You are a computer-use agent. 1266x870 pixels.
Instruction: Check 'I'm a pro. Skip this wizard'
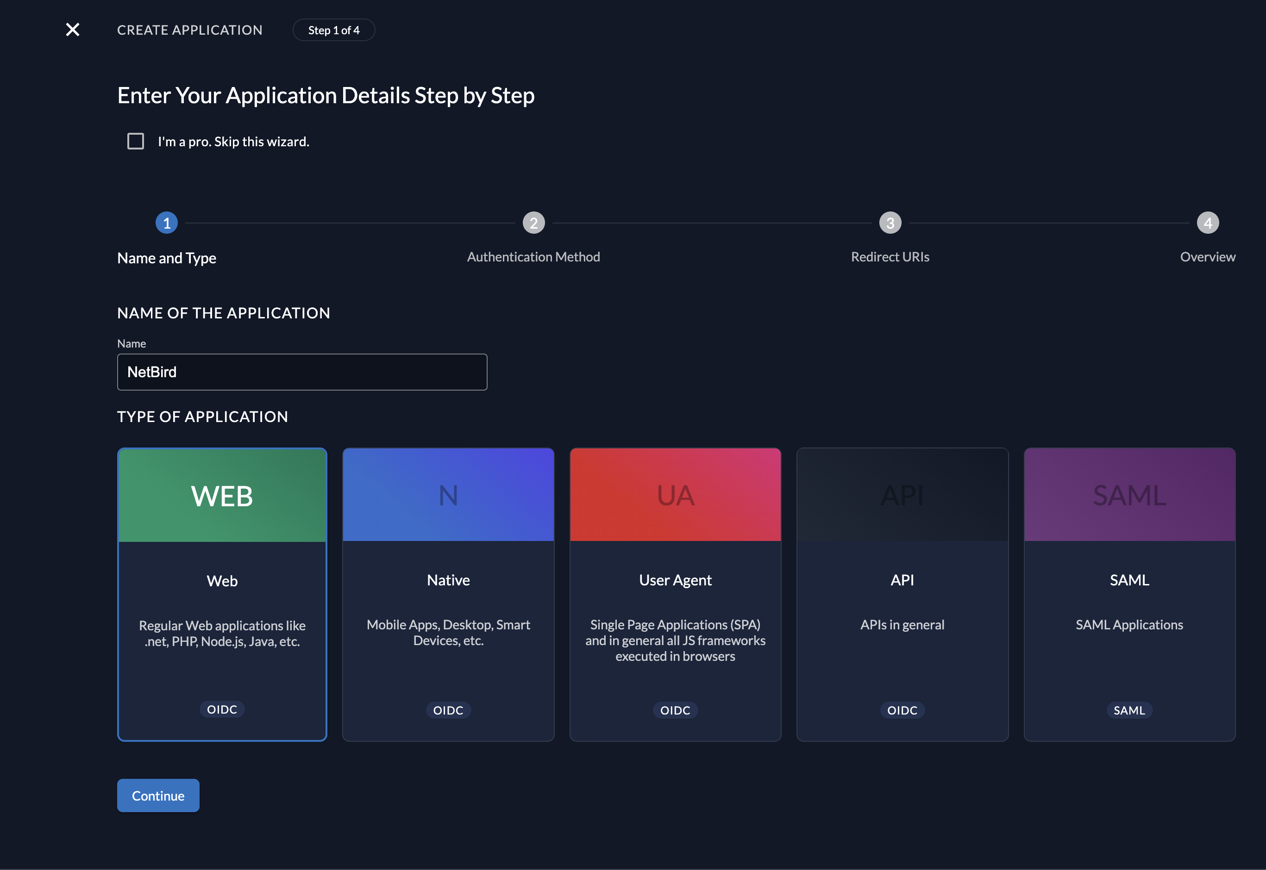pyautogui.click(x=136, y=141)
